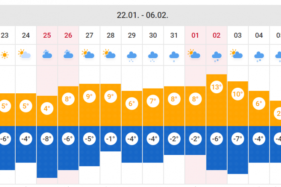Click the 22.01. - 06.02. date range header
Screen dimensions: 281x187
[x=143, y=15]
